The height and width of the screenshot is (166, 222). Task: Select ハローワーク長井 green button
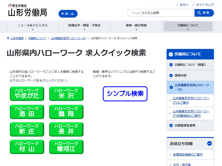coord(66,129)
